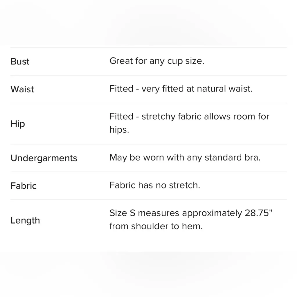Click the word "hips." in Hip description

point(119,129)
